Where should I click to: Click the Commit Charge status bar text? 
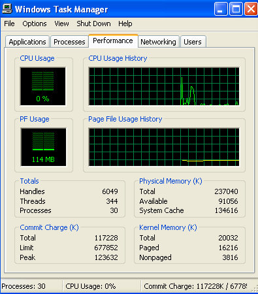[195, 286]
